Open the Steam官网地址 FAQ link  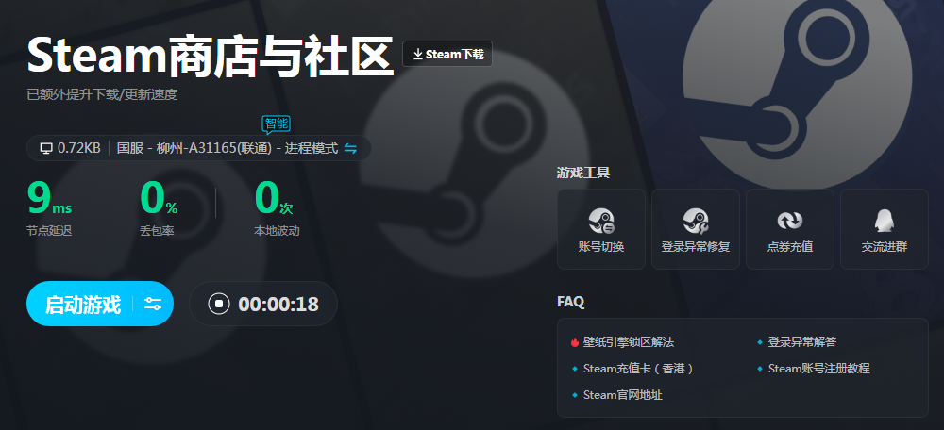[622, 395]
